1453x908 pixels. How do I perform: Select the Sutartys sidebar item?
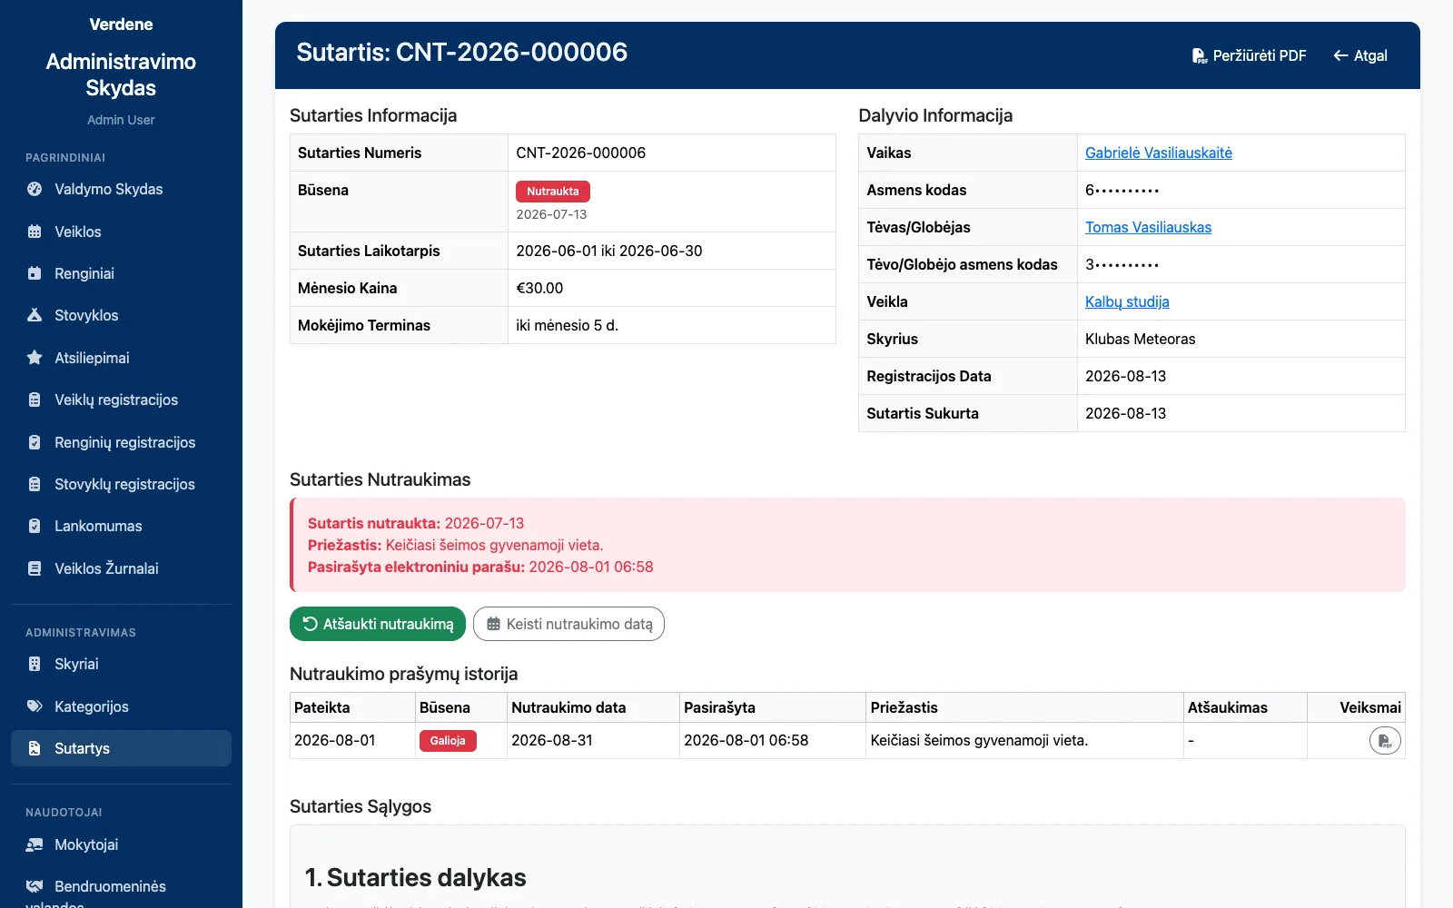121,748
